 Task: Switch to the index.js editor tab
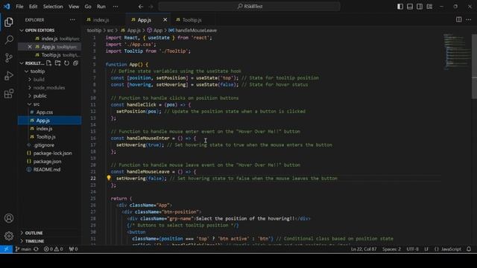(104, 20)
